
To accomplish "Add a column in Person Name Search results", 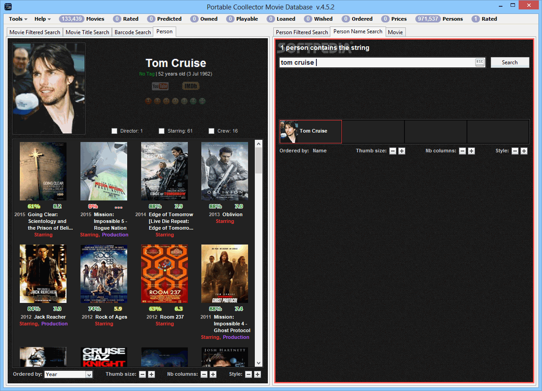I will coord(471,151).
